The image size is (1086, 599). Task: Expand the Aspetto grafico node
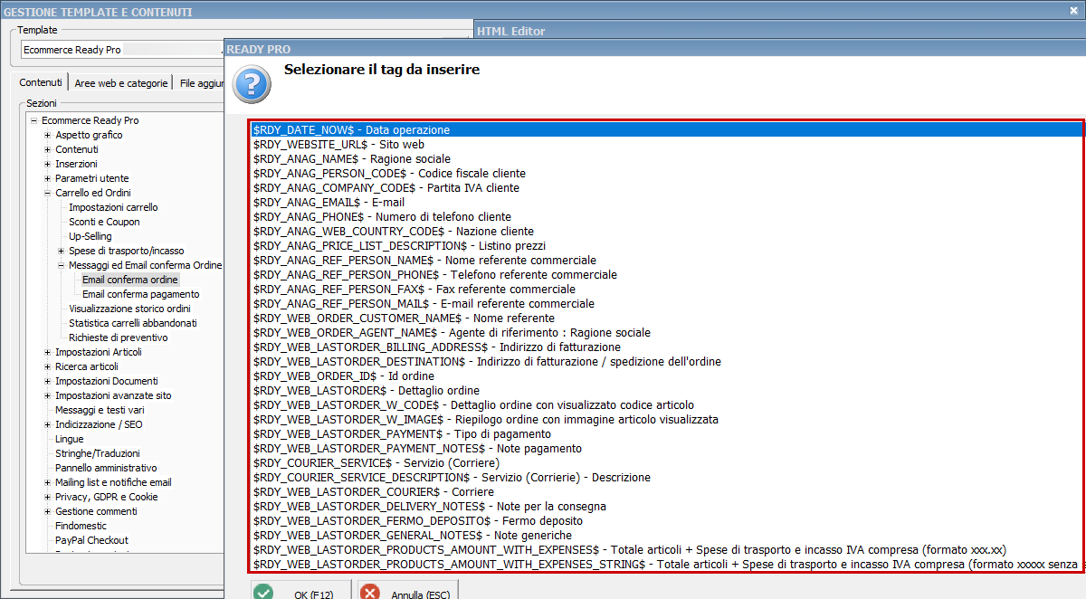click(47, 135)
